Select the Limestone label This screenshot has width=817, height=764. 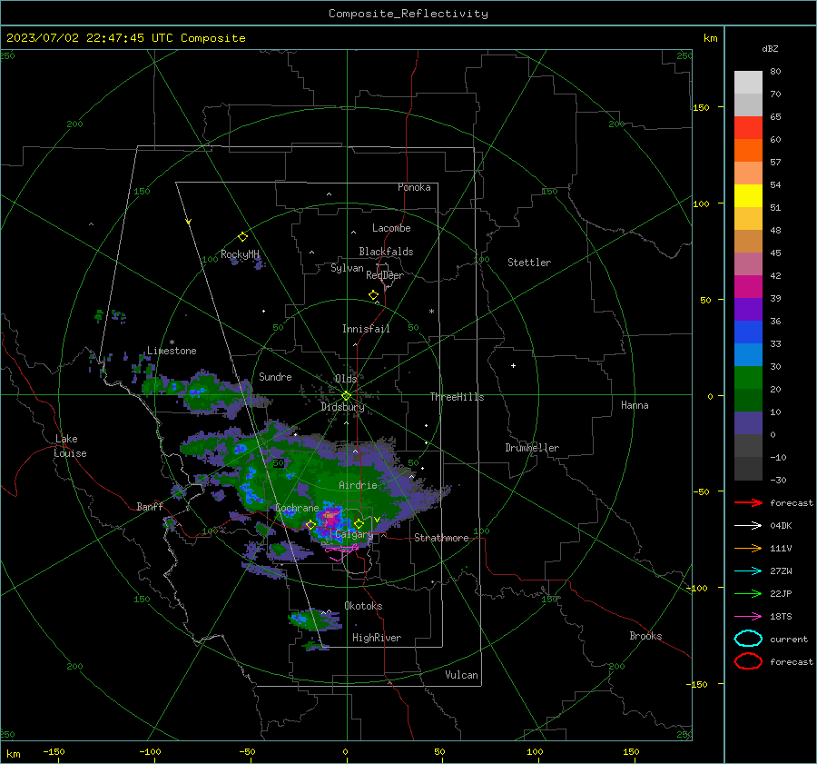click(172, 351)
